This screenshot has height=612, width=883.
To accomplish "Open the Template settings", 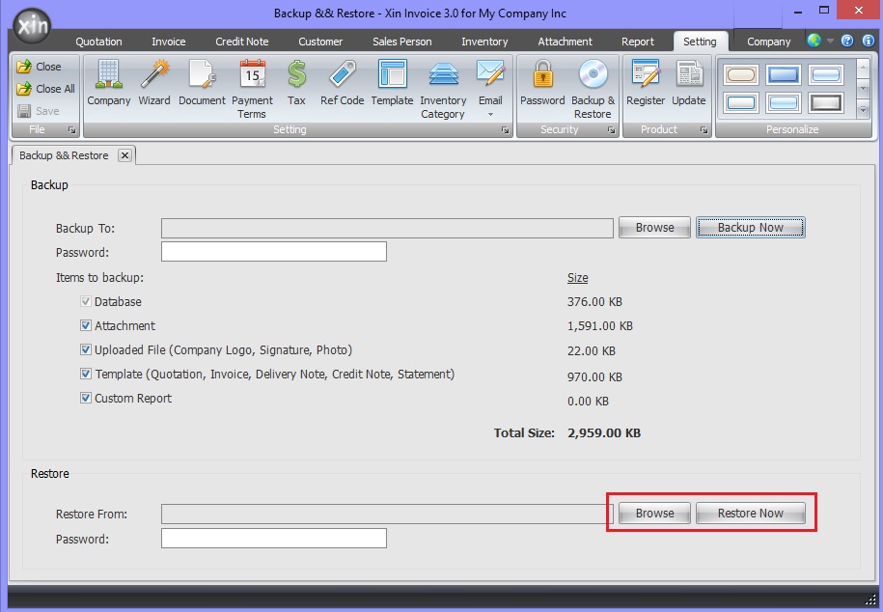I will pos(392,83).
